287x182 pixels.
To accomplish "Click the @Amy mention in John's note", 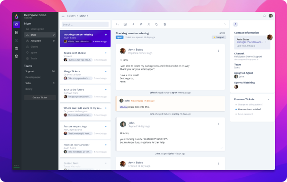I will [123, 107].
